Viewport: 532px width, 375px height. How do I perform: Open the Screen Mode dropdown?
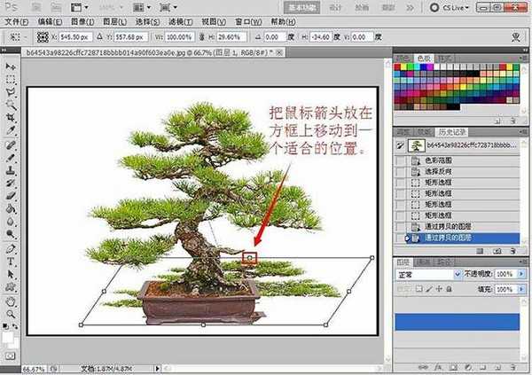click(168, 7)
